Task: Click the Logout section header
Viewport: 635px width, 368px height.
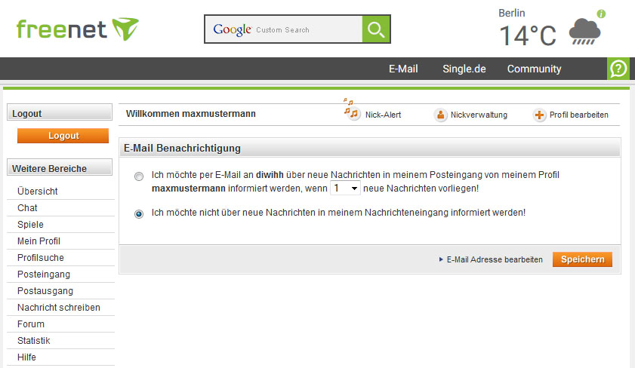Action: click(60, 112)
